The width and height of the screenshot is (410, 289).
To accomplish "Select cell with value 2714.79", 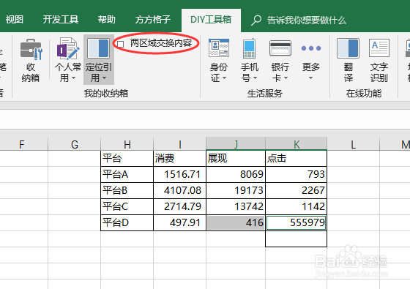I will tap(180, 206).
